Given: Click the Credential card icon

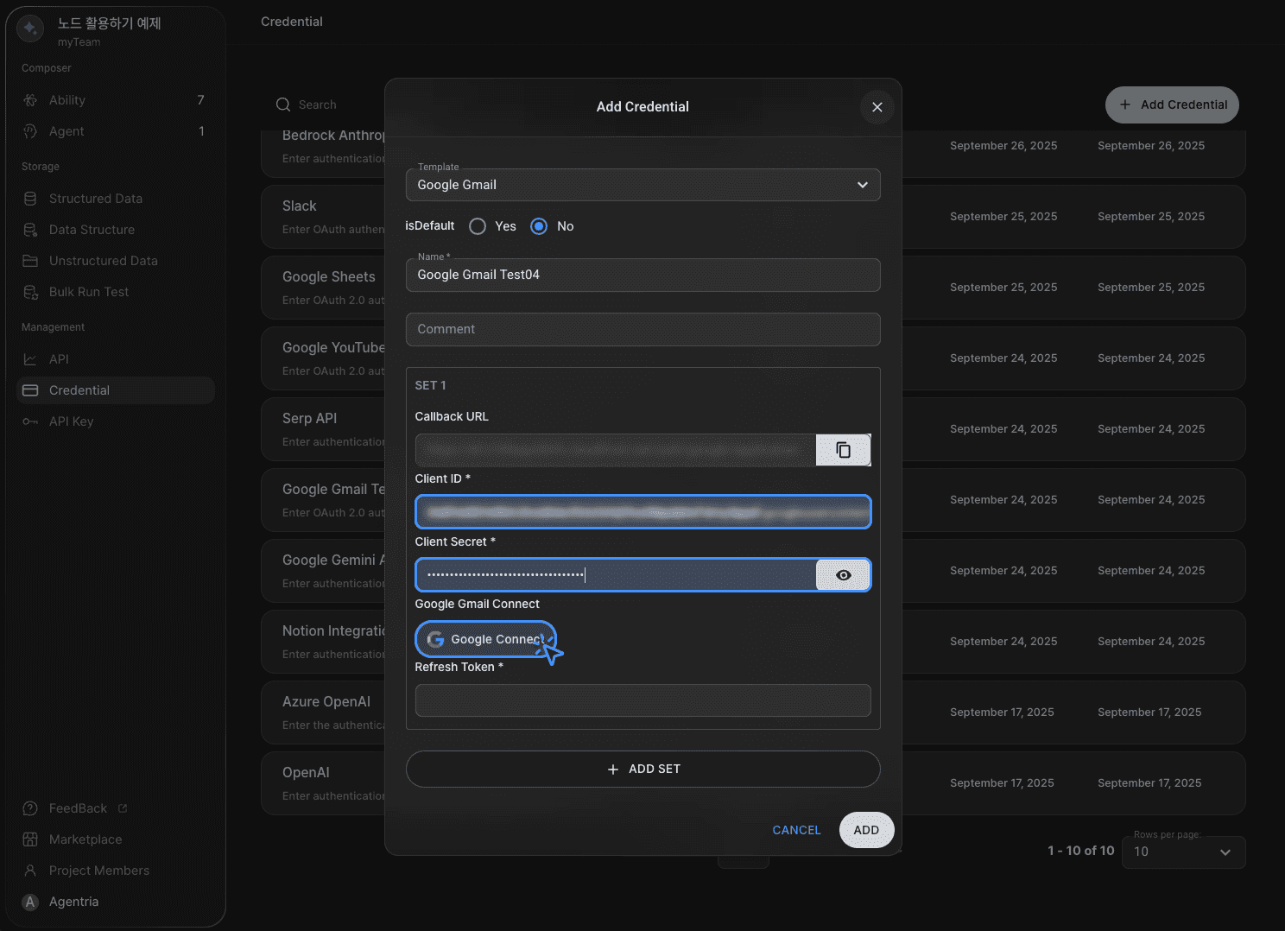Looking at the screenshot, I should [30, 390].
